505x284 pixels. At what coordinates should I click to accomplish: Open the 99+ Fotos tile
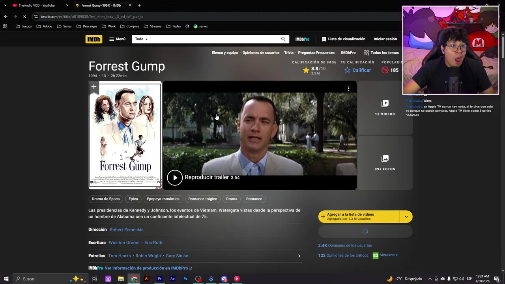(385, 163)
